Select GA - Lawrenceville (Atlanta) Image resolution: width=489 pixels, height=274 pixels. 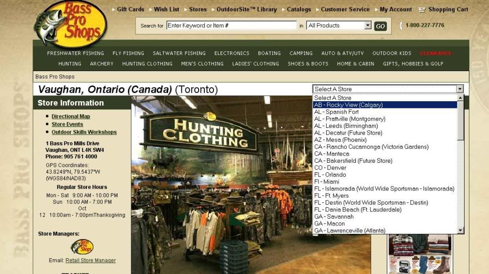[x=385, y=231]
